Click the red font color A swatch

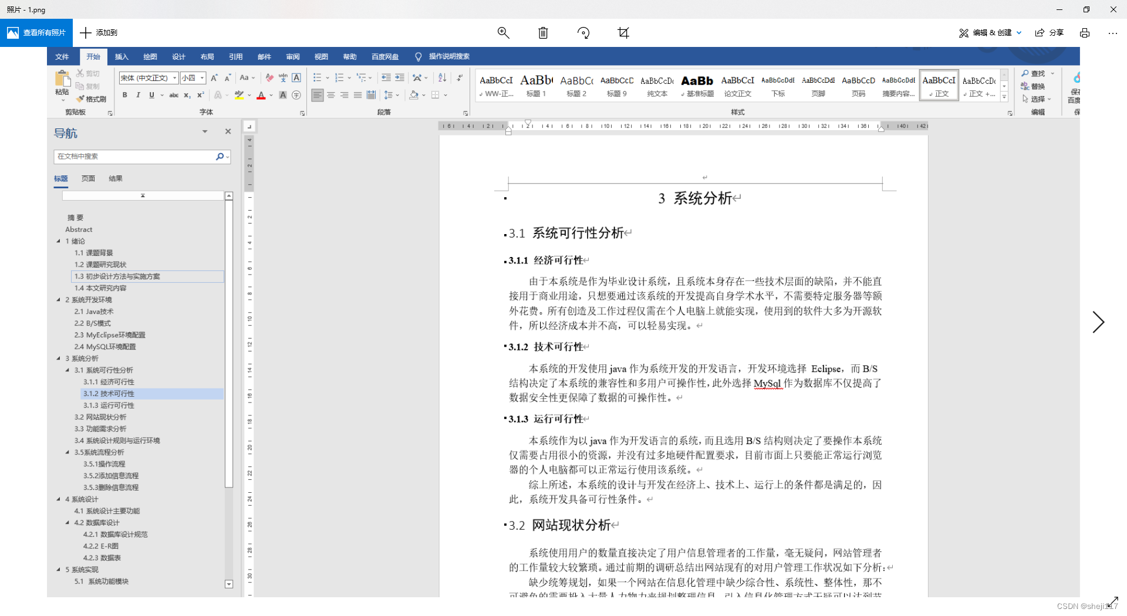click(x=261, y=95)
